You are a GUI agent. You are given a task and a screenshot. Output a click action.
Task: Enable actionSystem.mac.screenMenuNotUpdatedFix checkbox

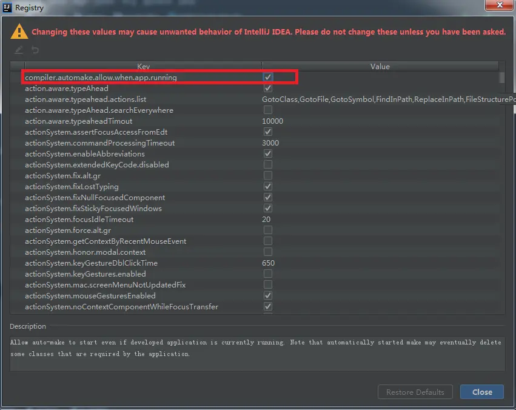point(268,284)
